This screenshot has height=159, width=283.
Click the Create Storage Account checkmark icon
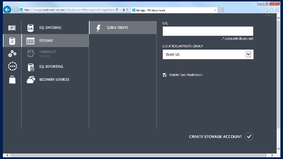tap(249, 136)
